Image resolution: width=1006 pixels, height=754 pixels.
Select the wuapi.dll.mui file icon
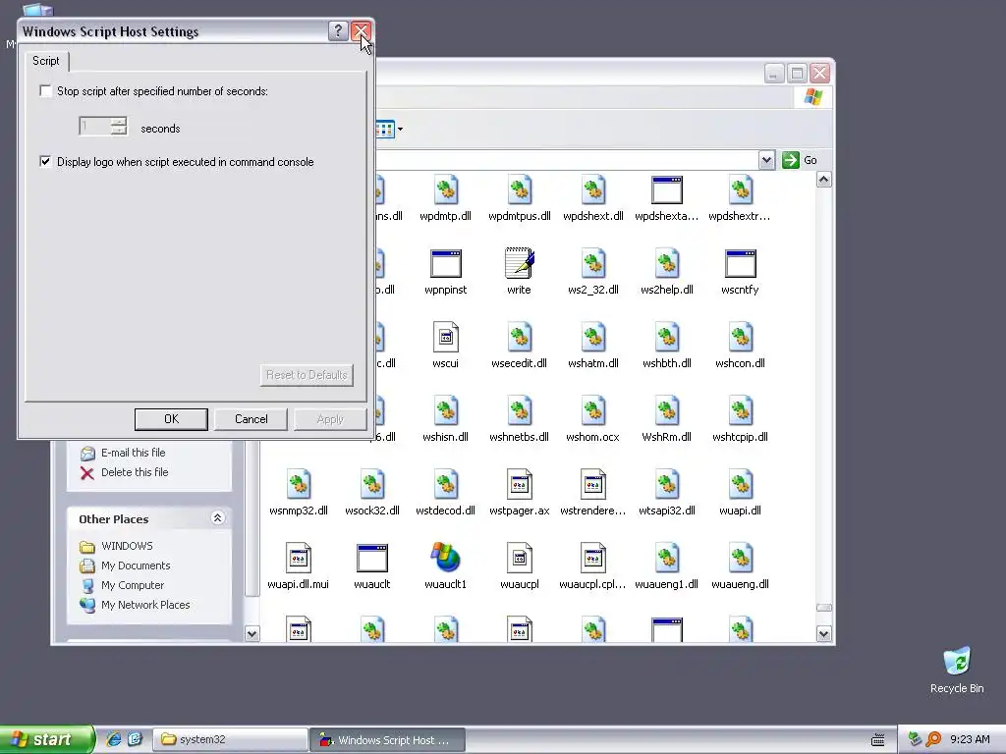click(x=299, y=559)
